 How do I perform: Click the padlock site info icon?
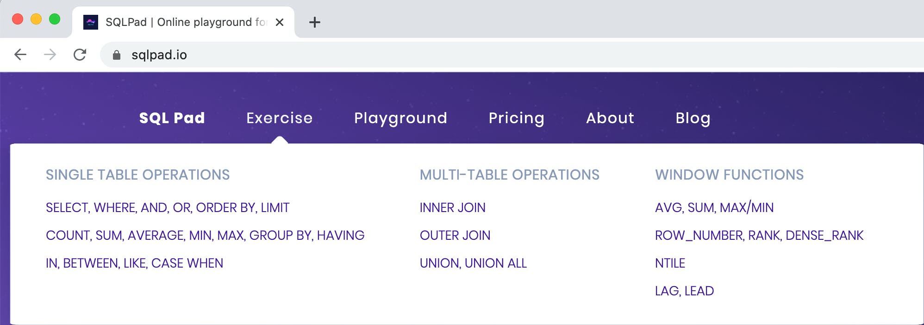tap(117, 55)
